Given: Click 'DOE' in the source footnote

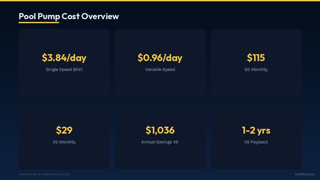Looking at the screenshot, I should [34, 174].
